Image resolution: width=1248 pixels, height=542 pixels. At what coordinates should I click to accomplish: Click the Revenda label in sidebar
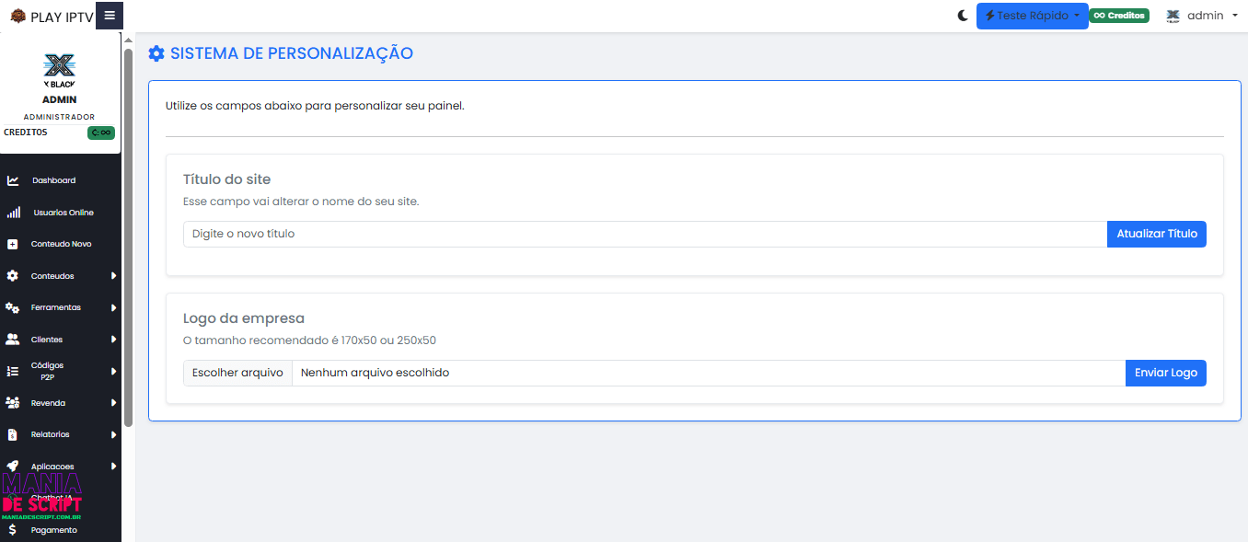(x=48, y=403)
